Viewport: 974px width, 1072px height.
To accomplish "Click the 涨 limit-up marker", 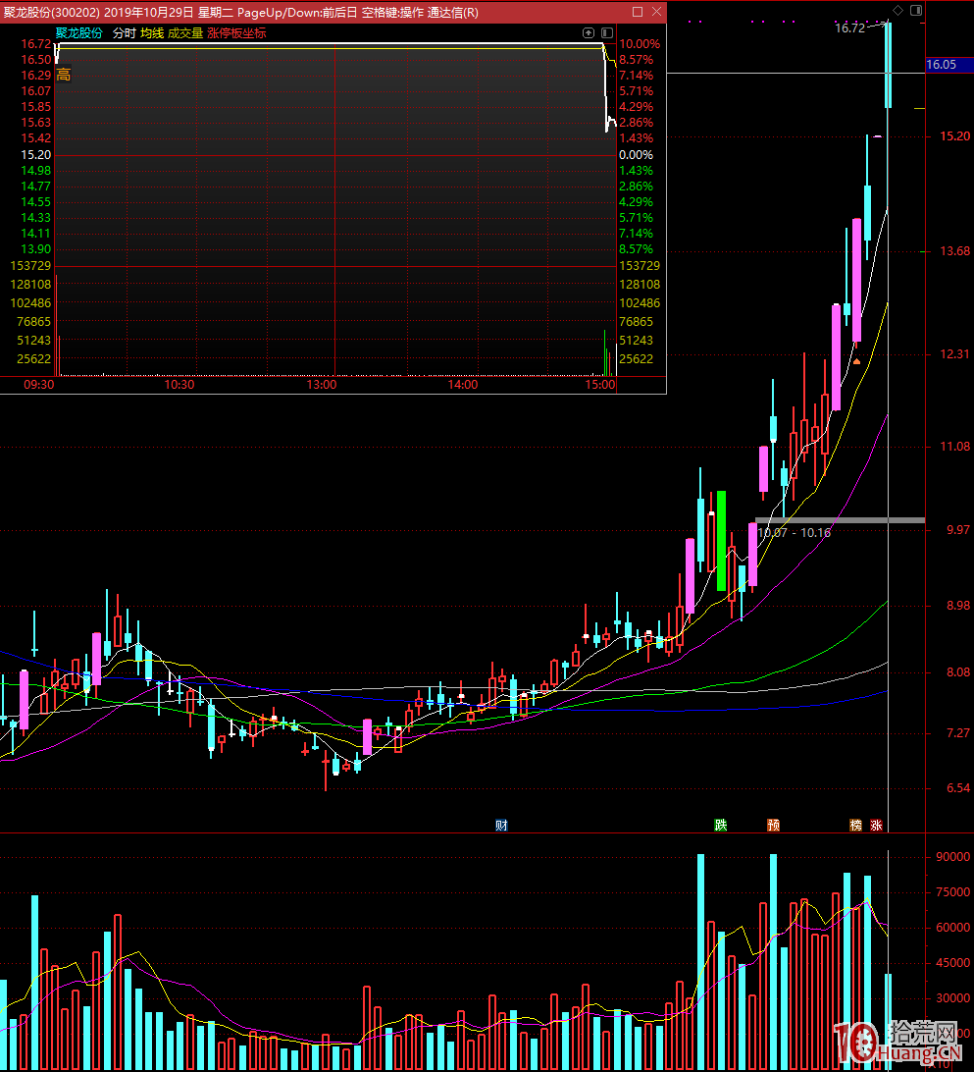I will pyautogui.click(x=876, y=825).
